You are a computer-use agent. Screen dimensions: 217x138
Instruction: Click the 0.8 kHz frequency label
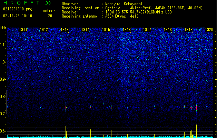click(x=3, y=97)
